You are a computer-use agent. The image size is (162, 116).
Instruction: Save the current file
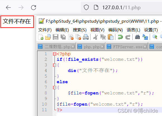pos(56,37)
